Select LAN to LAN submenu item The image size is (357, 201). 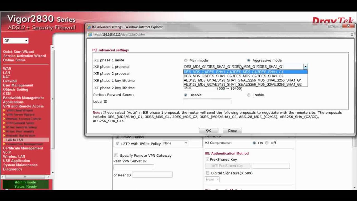coord(15,140)
